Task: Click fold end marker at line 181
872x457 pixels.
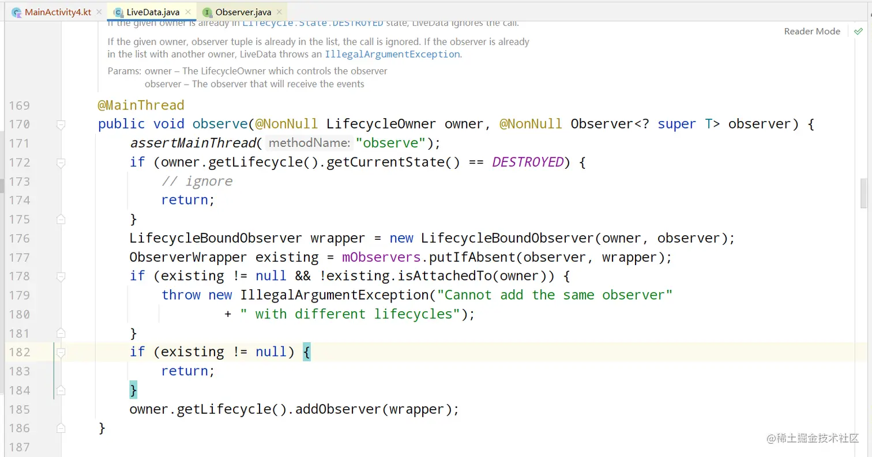Action: pos(61,333)
